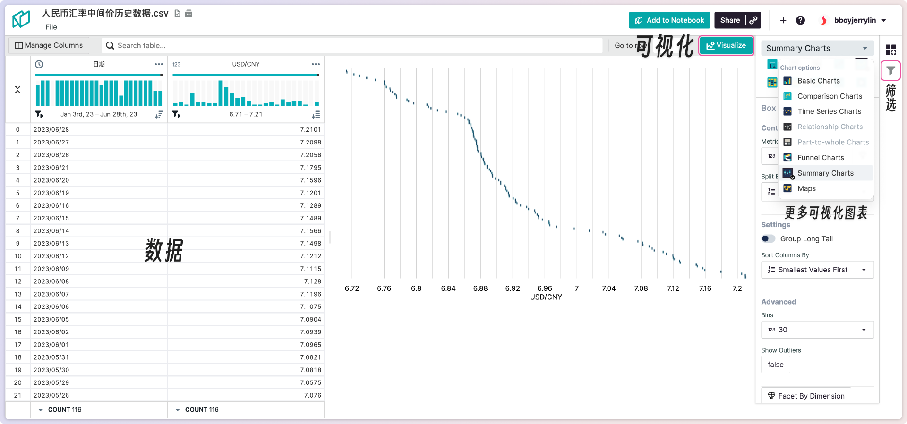
Task: Toggle the Group Long Tail switch
Action: (x=768, y=239)
